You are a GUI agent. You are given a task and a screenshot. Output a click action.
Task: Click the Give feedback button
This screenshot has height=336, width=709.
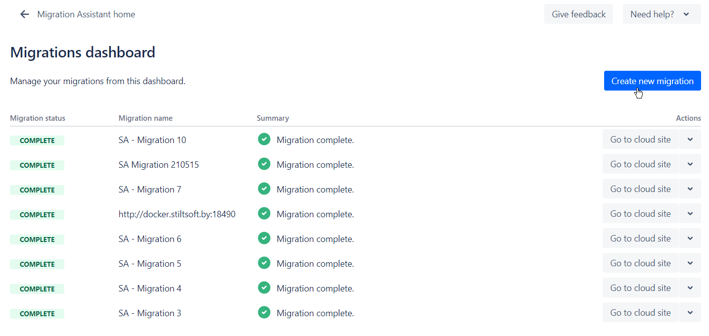(578, 14)
